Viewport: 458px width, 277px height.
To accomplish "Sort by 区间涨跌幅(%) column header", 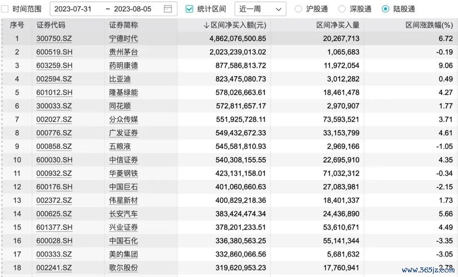I will [x=429, y=26].
